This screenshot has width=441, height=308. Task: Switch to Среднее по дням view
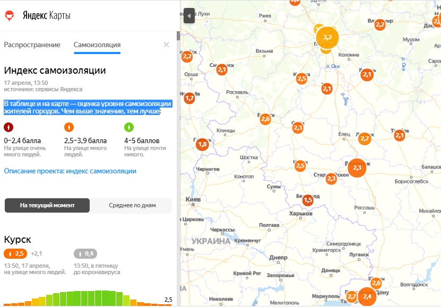[132, 206]
